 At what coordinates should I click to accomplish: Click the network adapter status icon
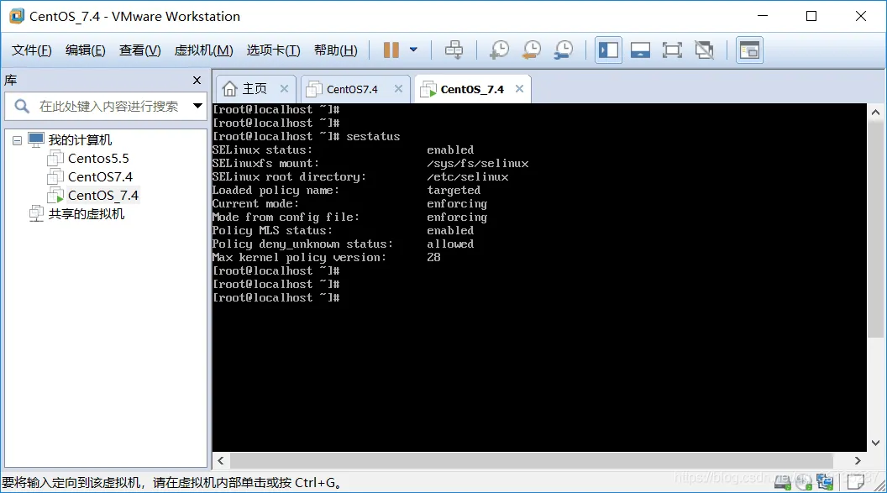[x=824, y=481]
